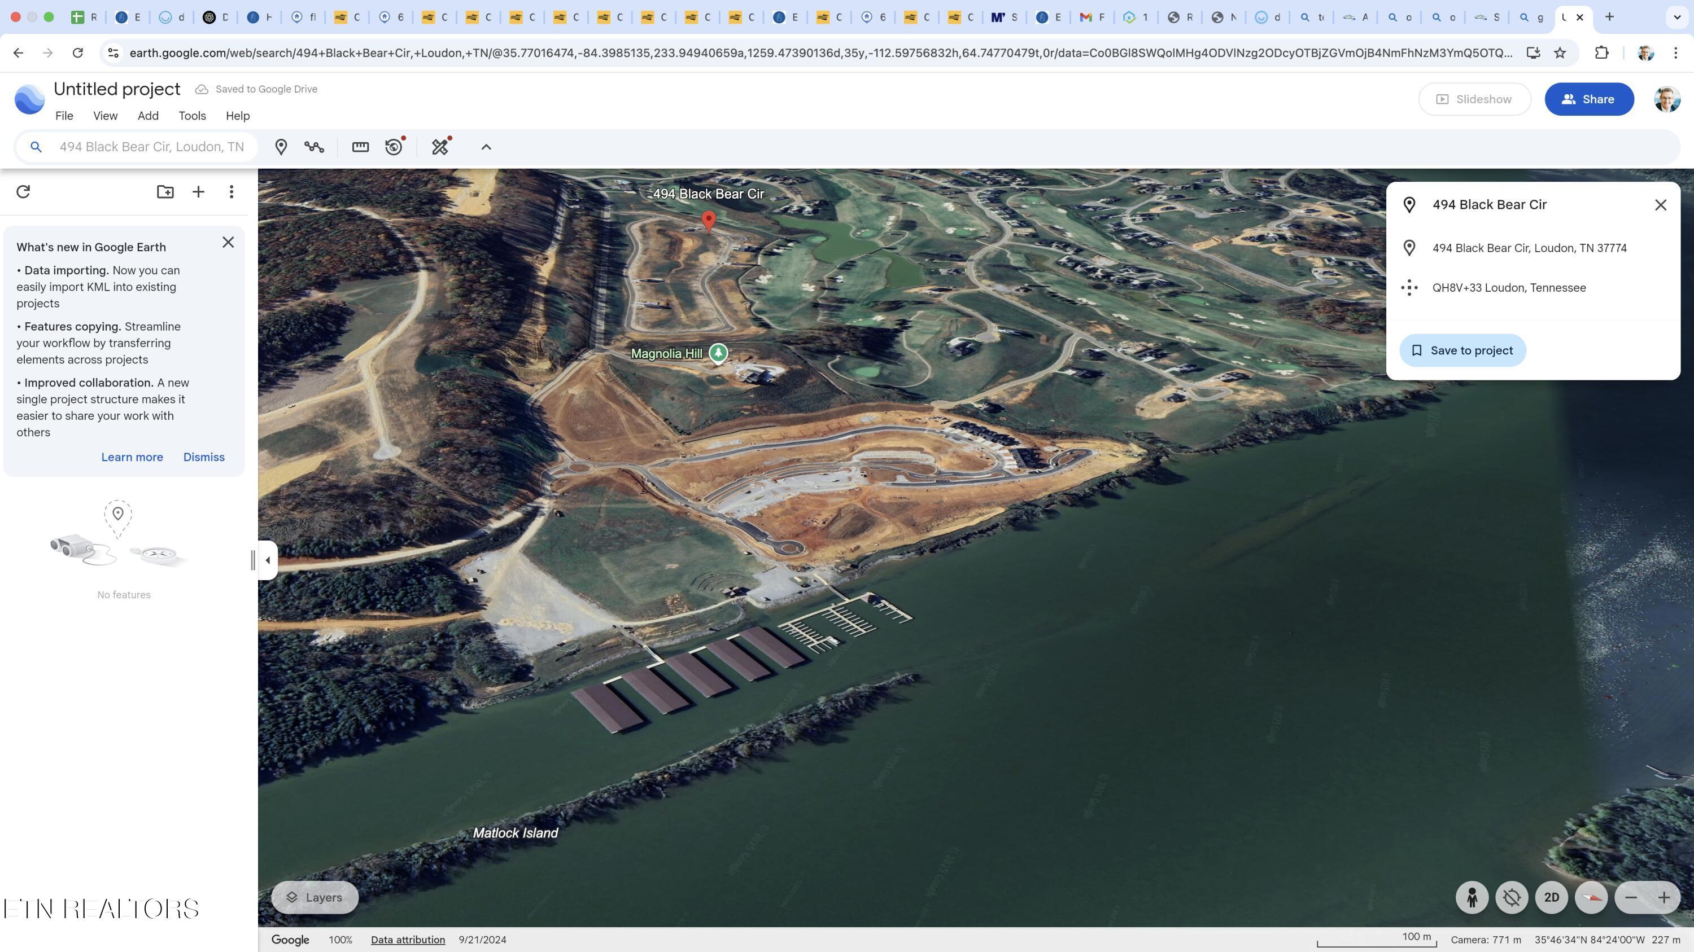Screen dimensions: 1694x952
Task: Click the Data attribution link
Action: [x=408, y=940]
